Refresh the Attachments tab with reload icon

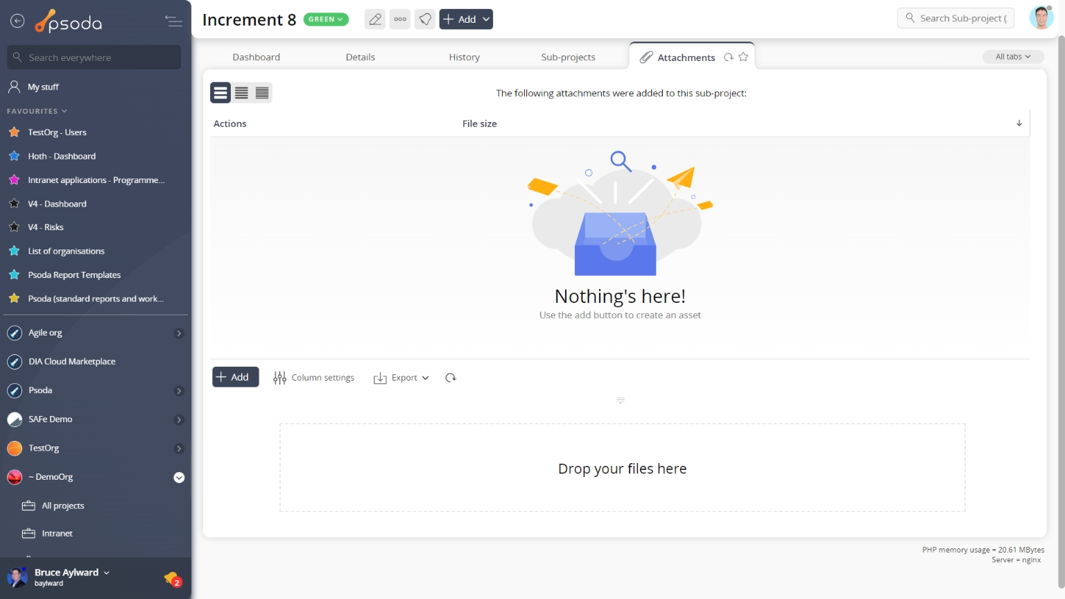coord(729,57)
